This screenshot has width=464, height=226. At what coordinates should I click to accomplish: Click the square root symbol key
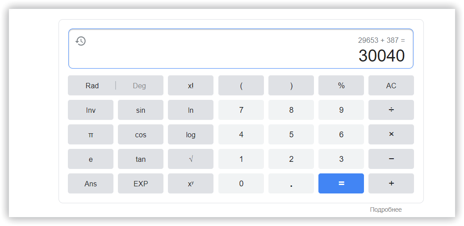[191, 159]
